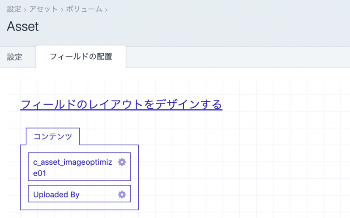Switch to the 設定 tab

[14, 57]
